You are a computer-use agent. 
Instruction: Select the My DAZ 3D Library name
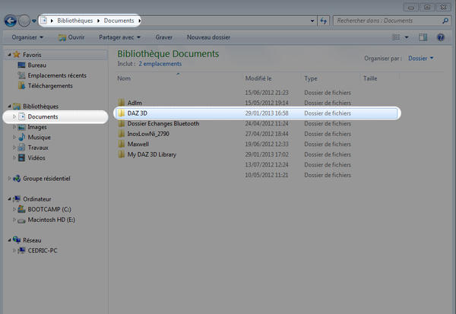pos(152,154)
